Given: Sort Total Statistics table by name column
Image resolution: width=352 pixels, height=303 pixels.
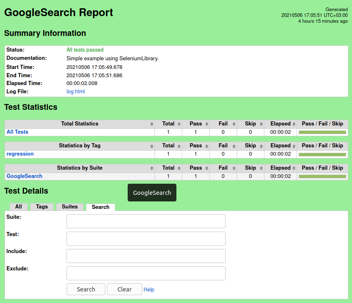Looking at the screenshot, I should 80,124.
